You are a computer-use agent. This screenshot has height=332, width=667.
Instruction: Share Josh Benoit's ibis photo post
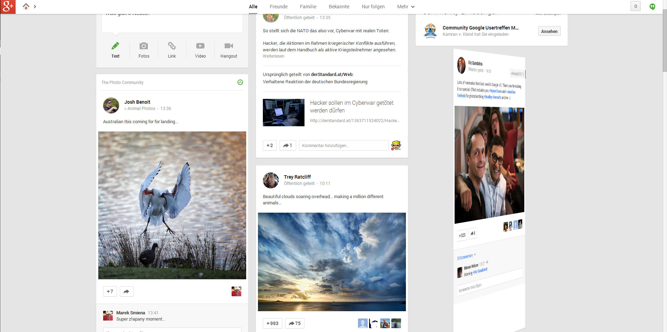pos(126,291)
